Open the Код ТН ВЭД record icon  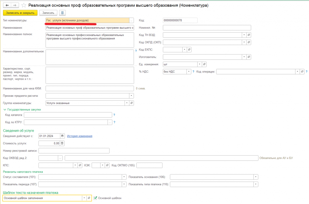tap(249, 35)
